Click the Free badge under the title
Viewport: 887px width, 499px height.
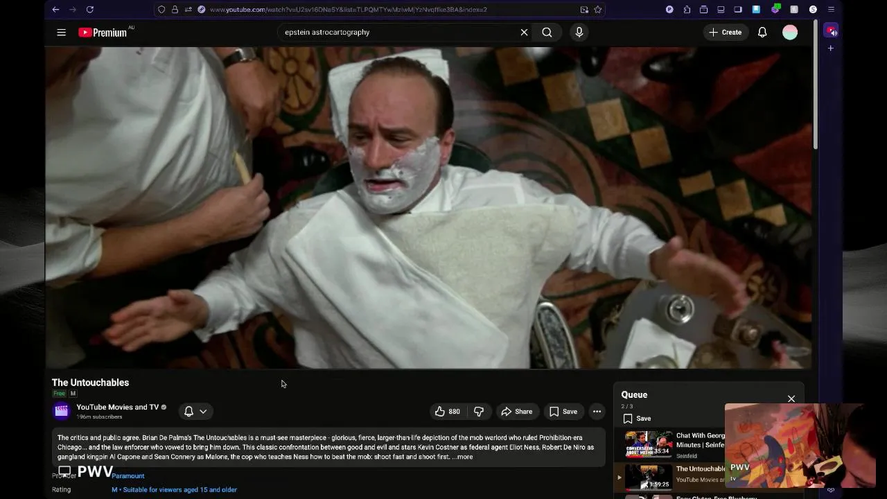[x=60, y=394]
